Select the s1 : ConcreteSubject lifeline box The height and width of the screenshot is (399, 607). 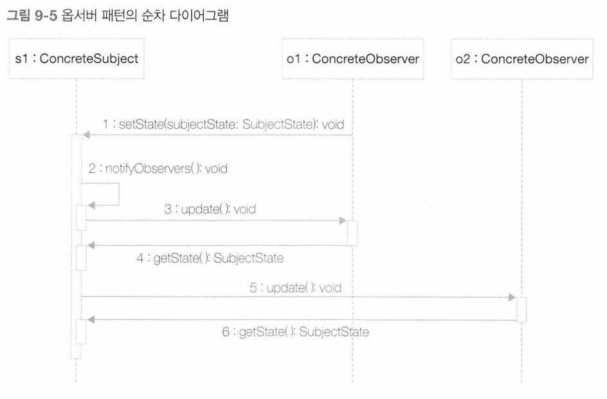pyautogui.click(x=77, y=59)
